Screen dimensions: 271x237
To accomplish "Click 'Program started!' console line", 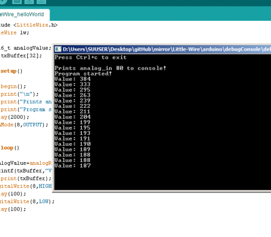I will coord(83,74).
